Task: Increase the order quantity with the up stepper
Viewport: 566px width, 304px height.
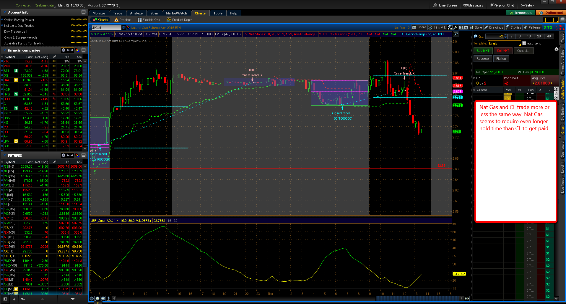Action: point(505,35)
